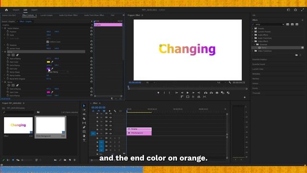Open Ramp Shape dropdown
This screenshot has height=173, width=307.
point(58,72)
